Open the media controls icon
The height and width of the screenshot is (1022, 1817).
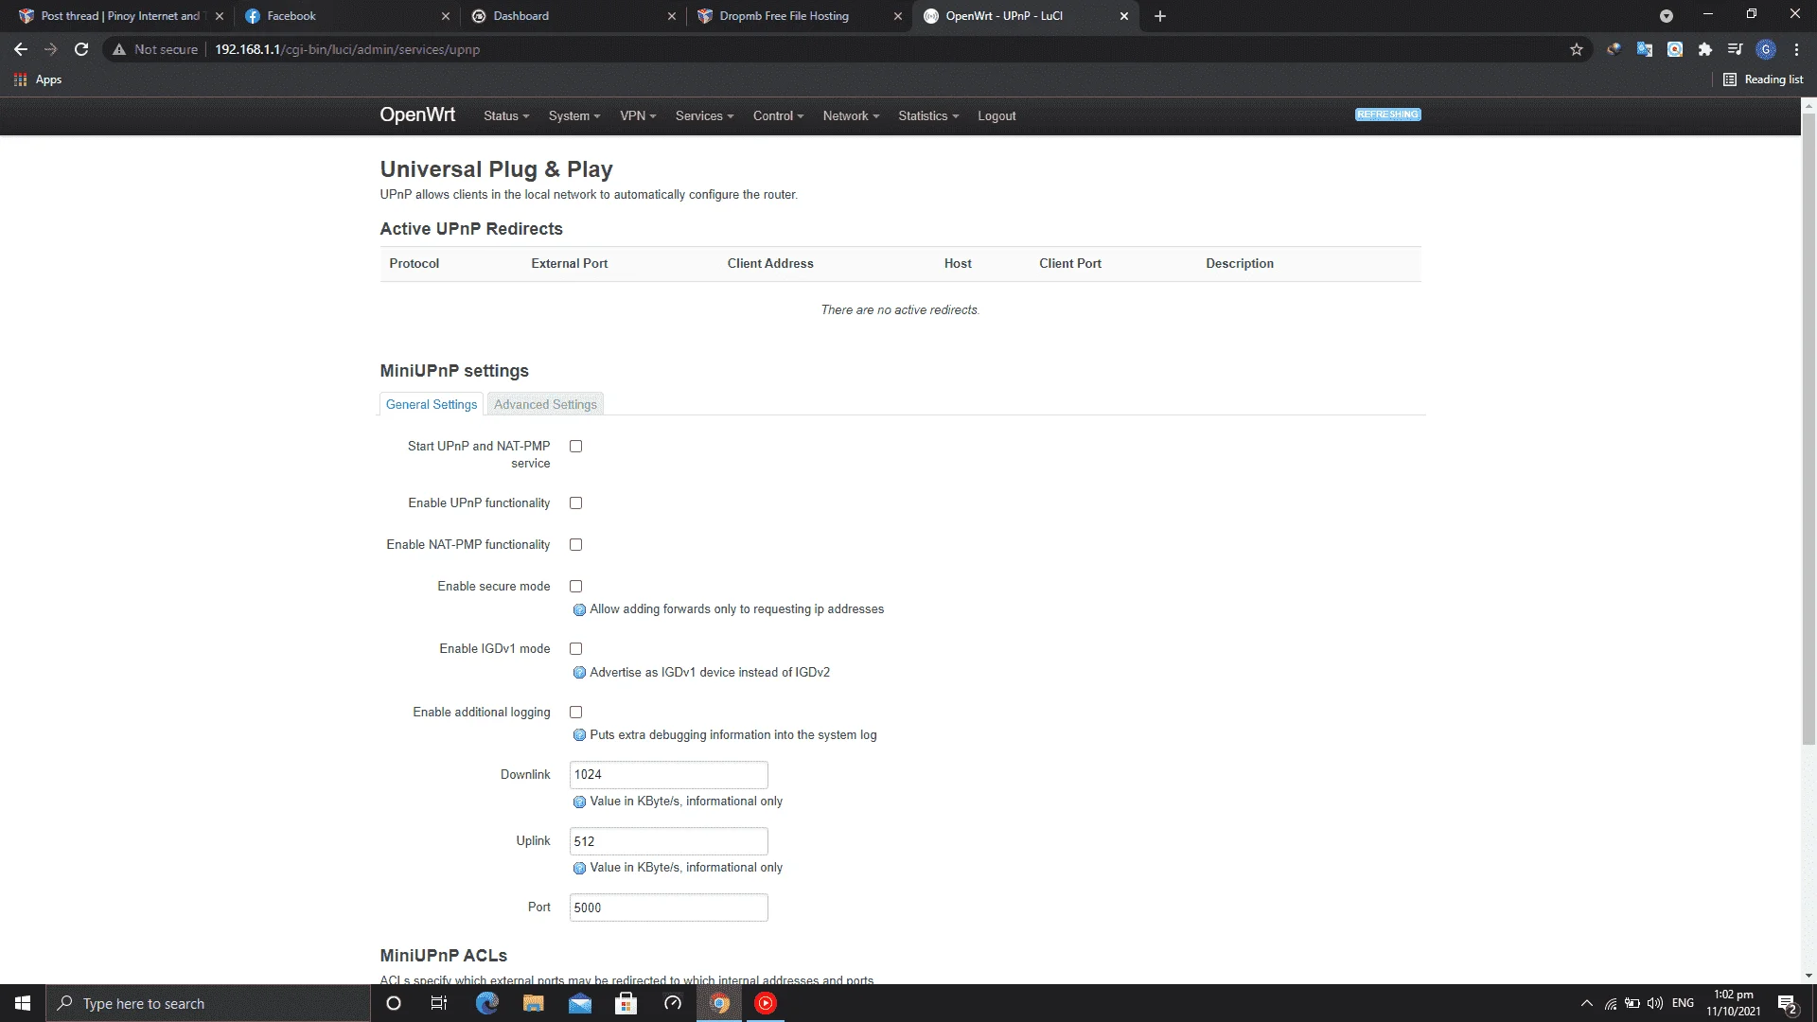(1736, 49)
